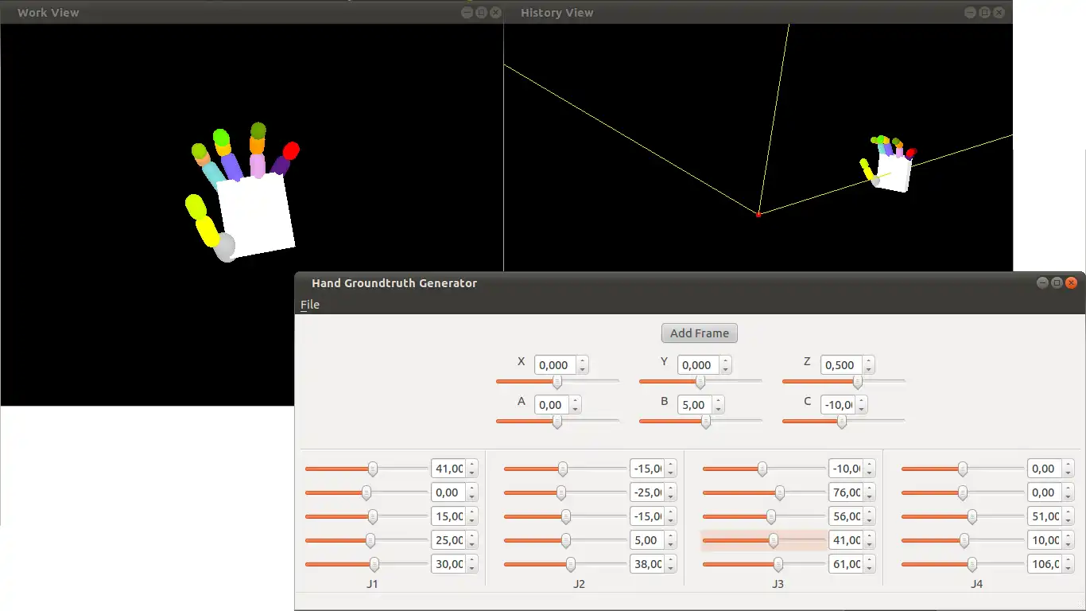
Task: Click J3 slider for the 76,00 row
Action: [x=764, y=492]
